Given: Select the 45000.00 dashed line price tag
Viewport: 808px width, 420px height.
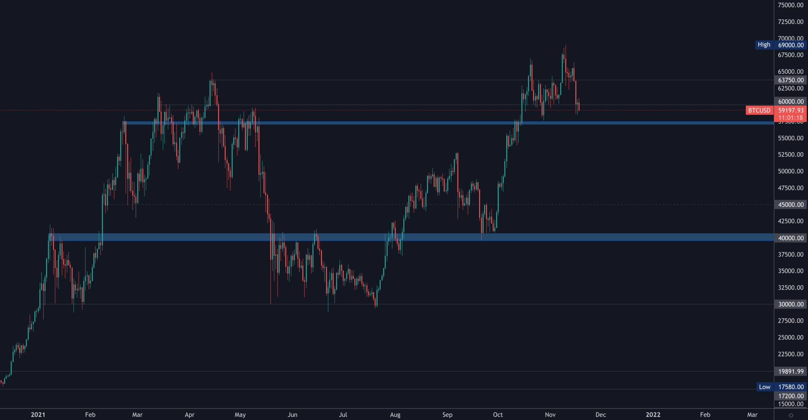Looking at the screenshot, I should (791, 205).
